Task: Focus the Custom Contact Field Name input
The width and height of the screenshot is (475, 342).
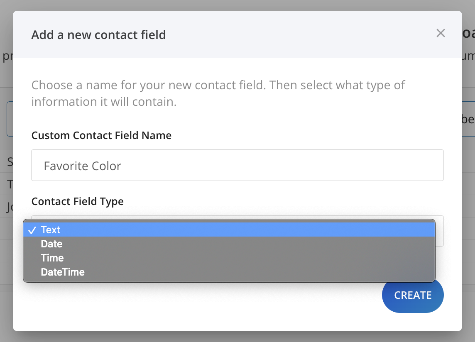Action: coord(237,166)
